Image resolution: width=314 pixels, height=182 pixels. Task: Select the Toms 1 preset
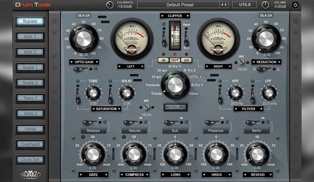click(30, 98)
